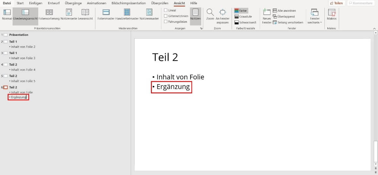The height and width of the screenshot is (175, 378).
Task: Click Inhalt von Folie on slide
Action: [x=180, y=77]
